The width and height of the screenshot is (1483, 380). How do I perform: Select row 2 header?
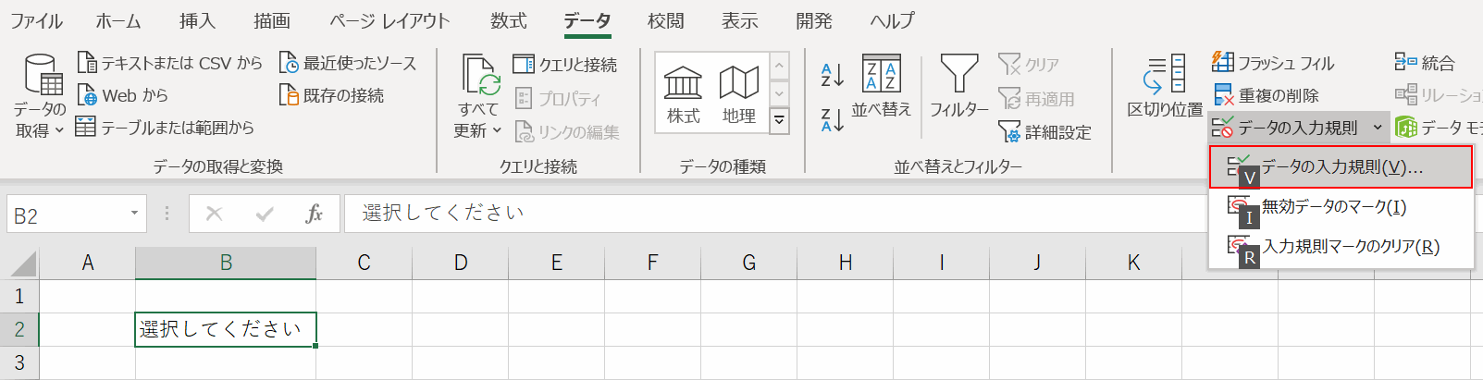tap(19, 329)
